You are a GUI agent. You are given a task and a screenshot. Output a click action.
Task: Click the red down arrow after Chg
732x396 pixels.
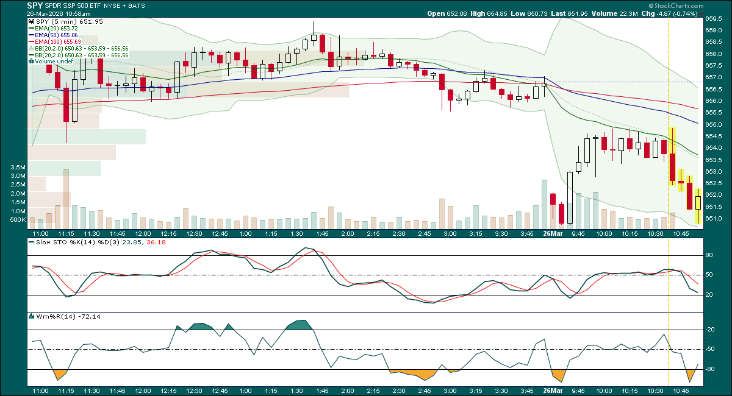[x=701, y=13]
